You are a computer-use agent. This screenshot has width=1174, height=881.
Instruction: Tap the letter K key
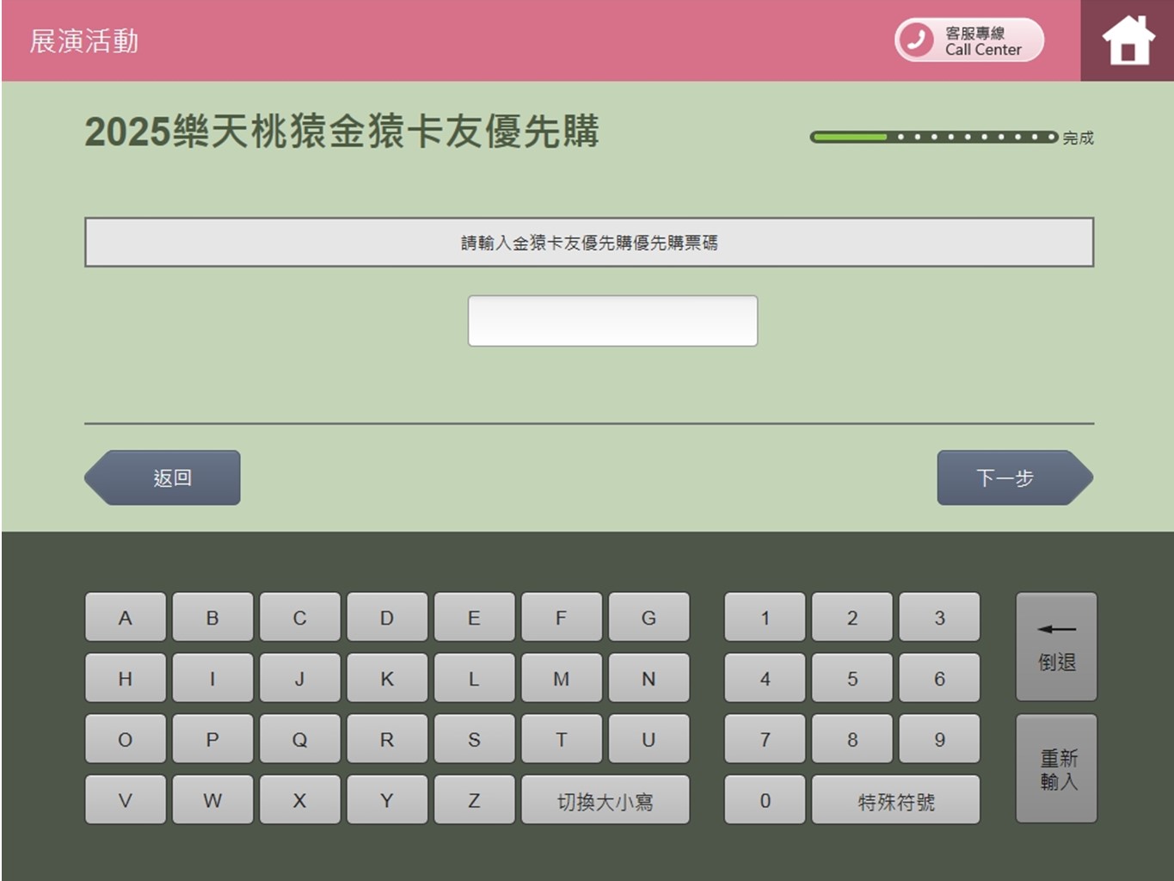(387, 678)
